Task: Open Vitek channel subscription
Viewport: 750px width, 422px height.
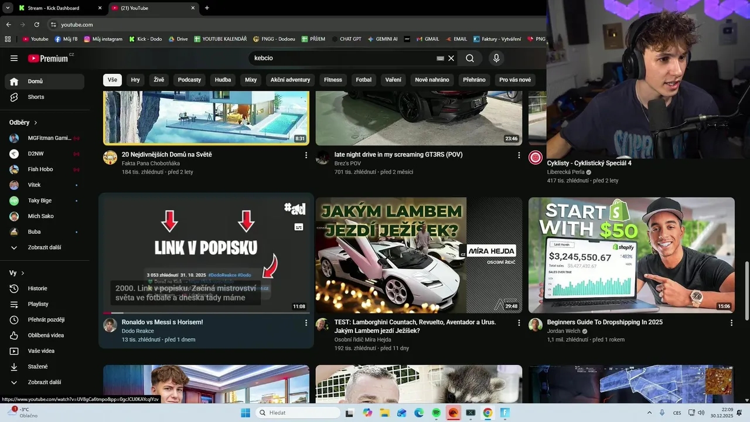Action: click(x=45, y=185)
